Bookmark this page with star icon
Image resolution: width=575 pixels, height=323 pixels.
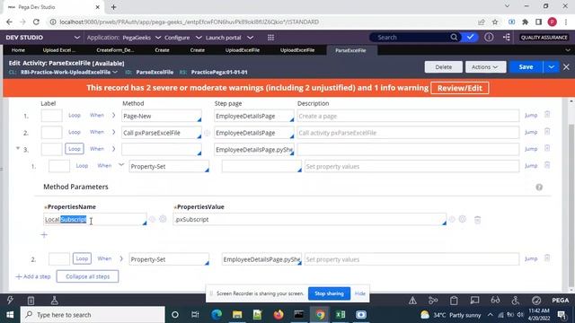pyautogui.click(x=495, y=22)
